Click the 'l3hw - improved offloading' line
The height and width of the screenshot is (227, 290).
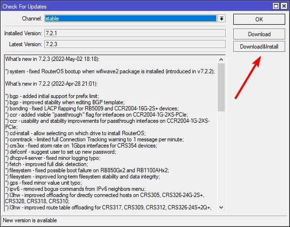tap(105, 198)
